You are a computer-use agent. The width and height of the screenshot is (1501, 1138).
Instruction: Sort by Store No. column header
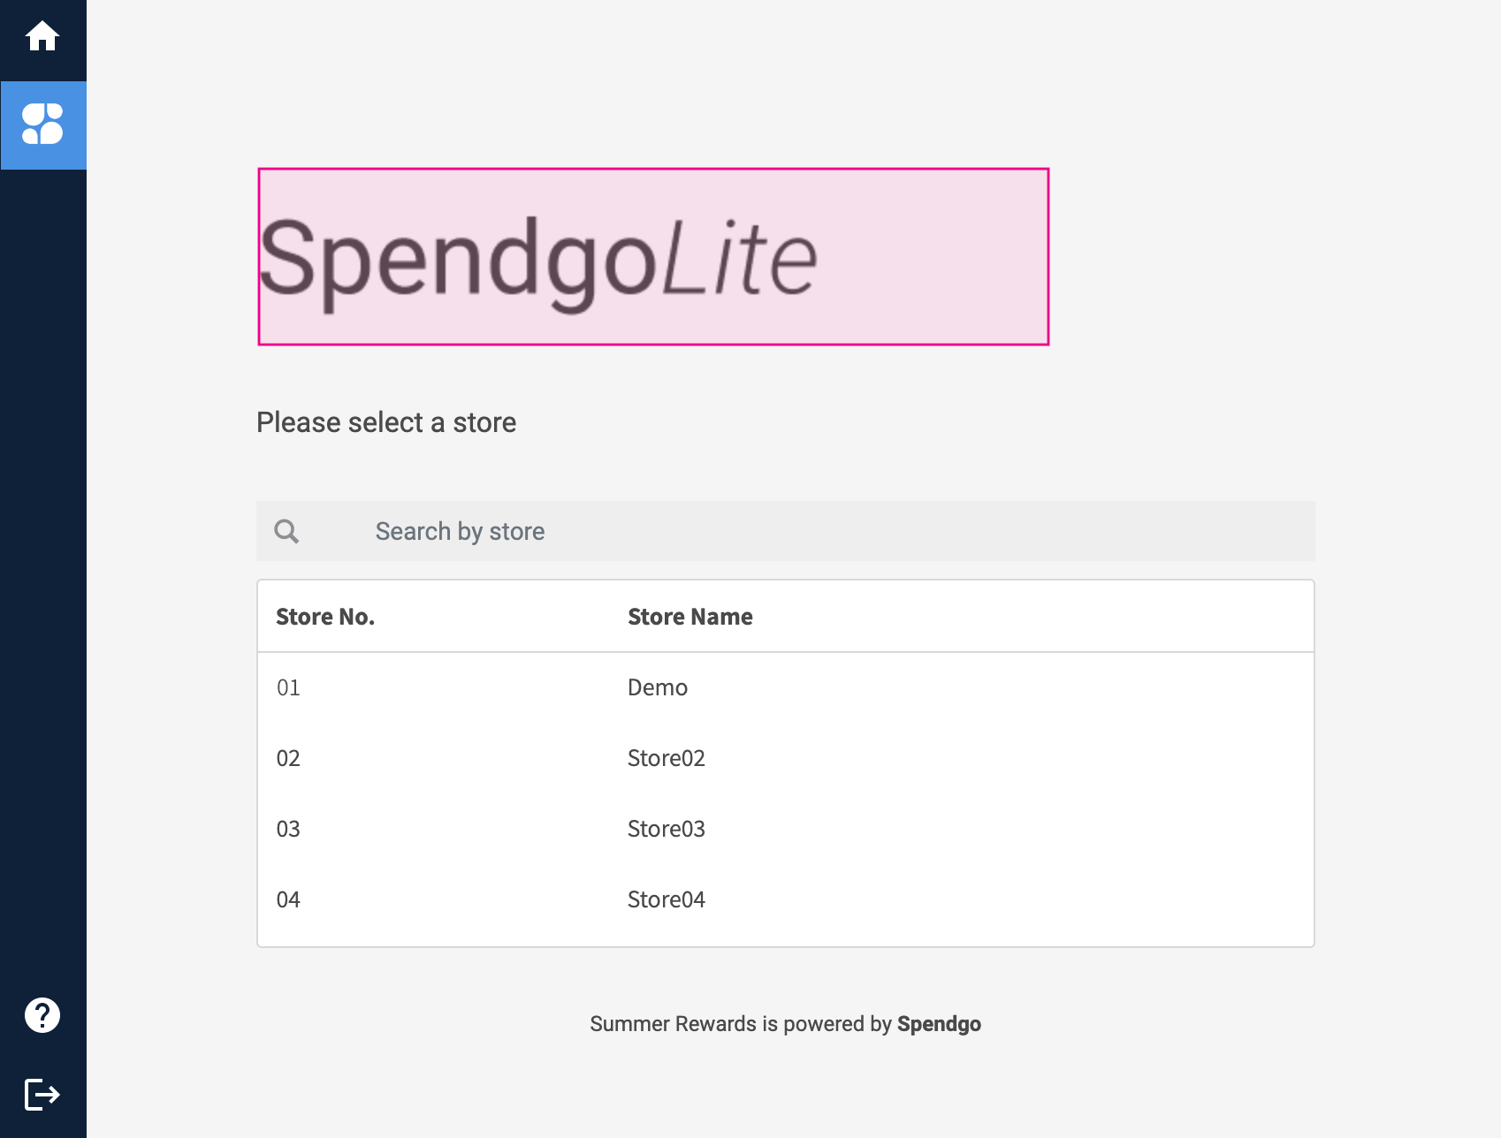(x=325, y=617)
